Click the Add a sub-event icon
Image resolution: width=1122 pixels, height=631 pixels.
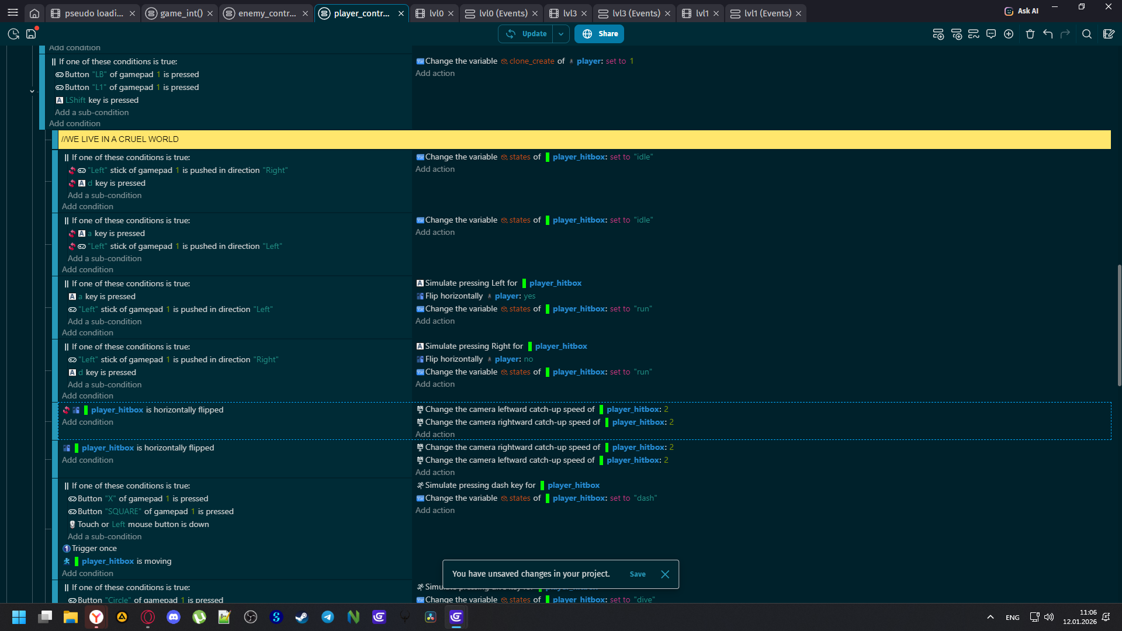pos(956,34)
